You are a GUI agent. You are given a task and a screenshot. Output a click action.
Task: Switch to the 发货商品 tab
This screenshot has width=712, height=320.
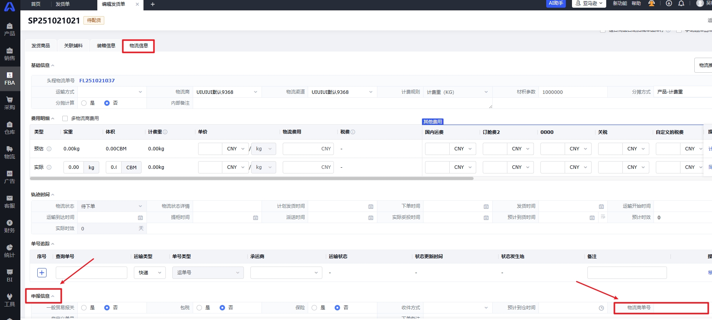41,46
